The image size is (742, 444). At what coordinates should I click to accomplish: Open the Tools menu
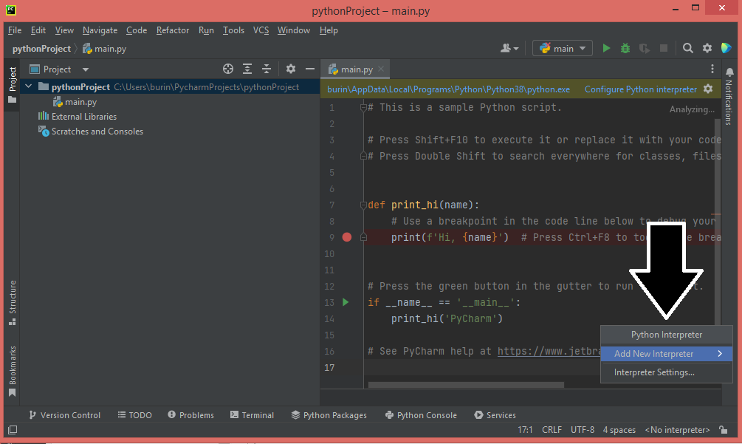click(x=234, y=30)
